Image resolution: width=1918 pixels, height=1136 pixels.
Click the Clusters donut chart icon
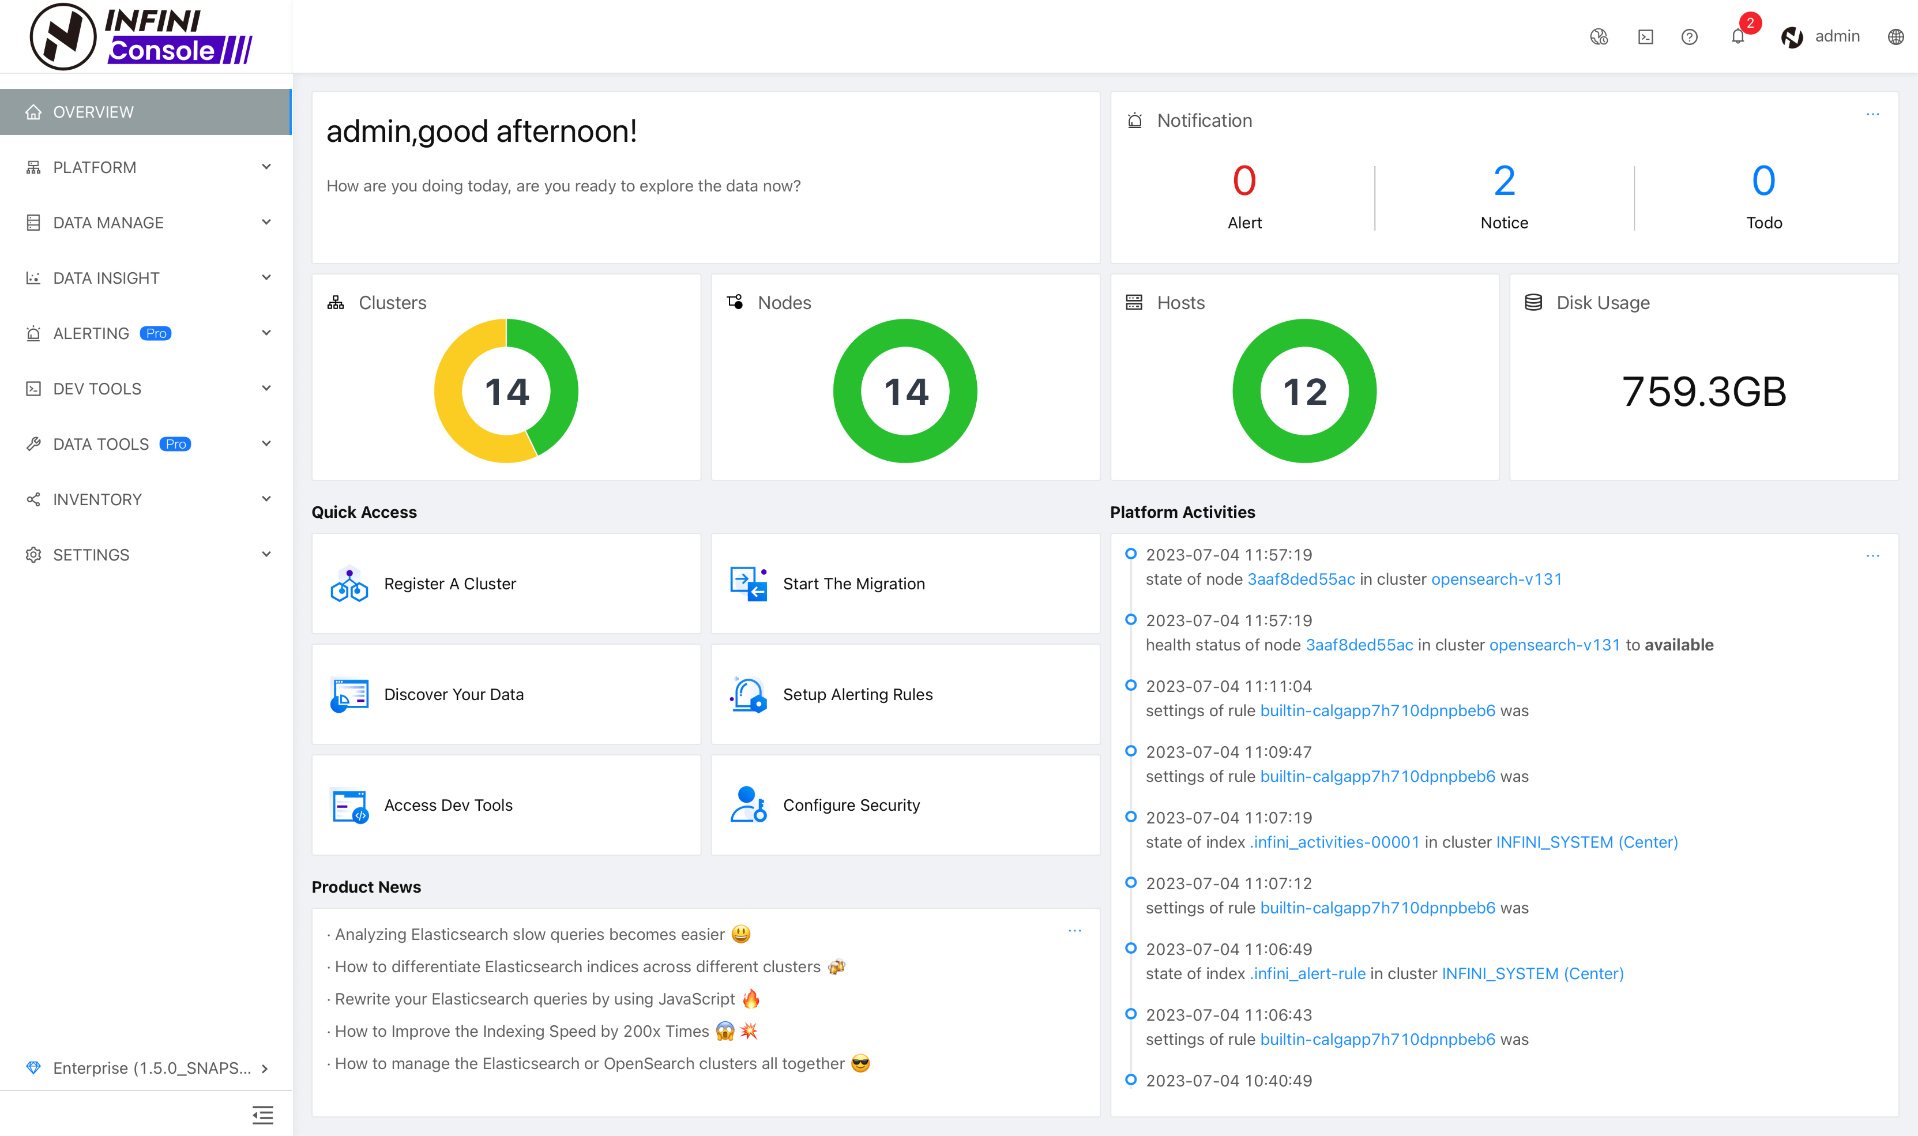pos(335,302)
